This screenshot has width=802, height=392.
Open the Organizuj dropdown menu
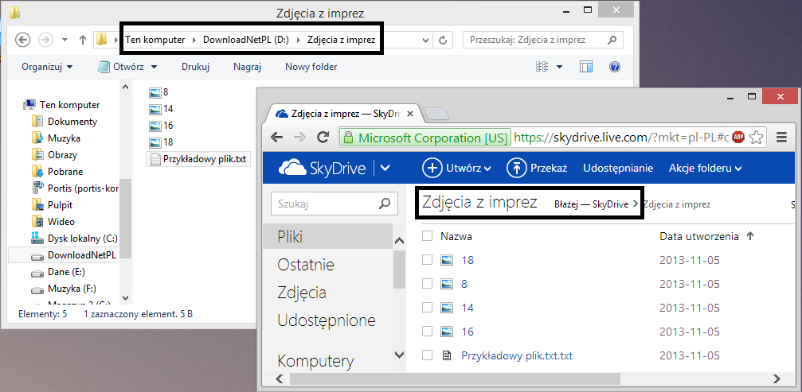point(47,67)
